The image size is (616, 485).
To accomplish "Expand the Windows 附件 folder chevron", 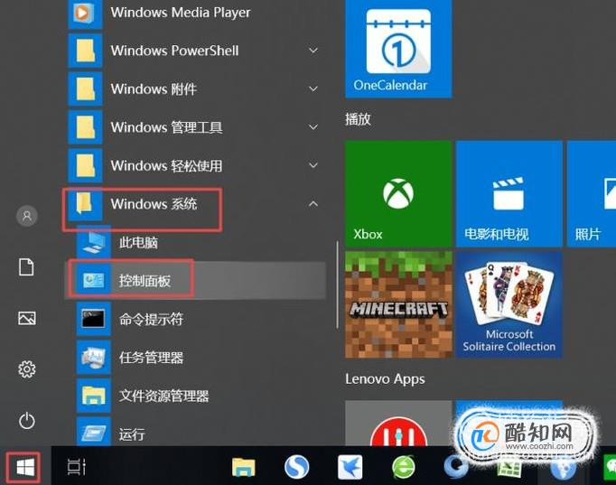I will click(313, 89).
